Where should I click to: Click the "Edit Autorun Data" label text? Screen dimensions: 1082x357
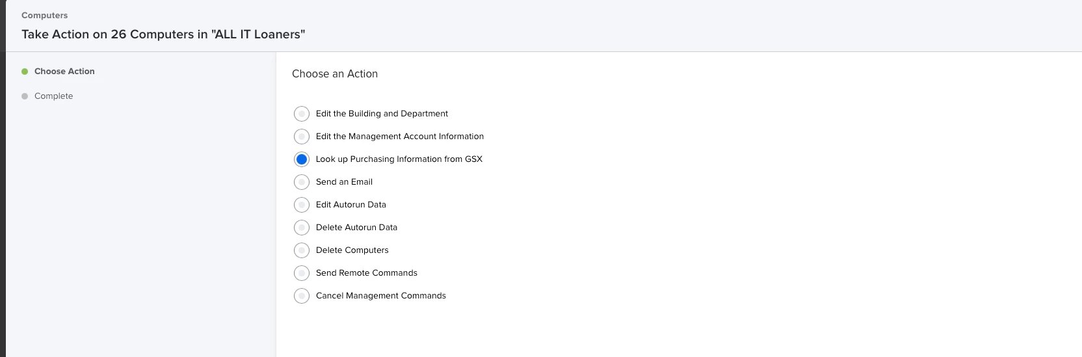350,205
